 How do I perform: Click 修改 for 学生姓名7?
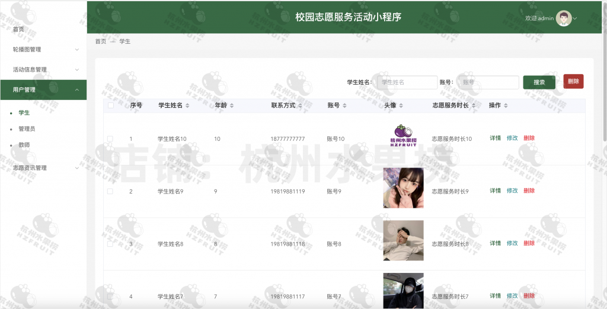tap(512, 296)
